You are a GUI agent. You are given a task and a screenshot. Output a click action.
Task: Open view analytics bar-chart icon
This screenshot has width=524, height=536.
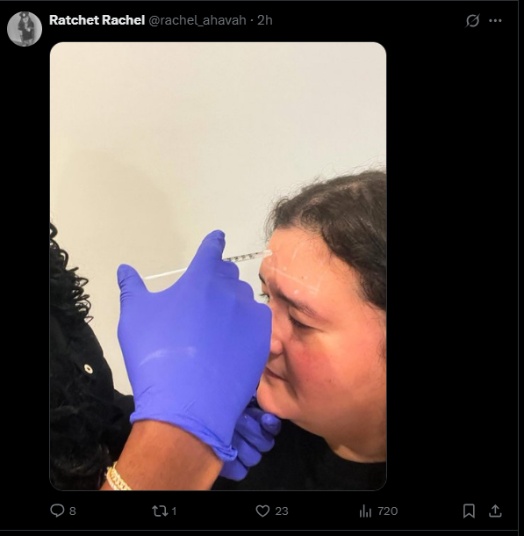coord(365,511)
